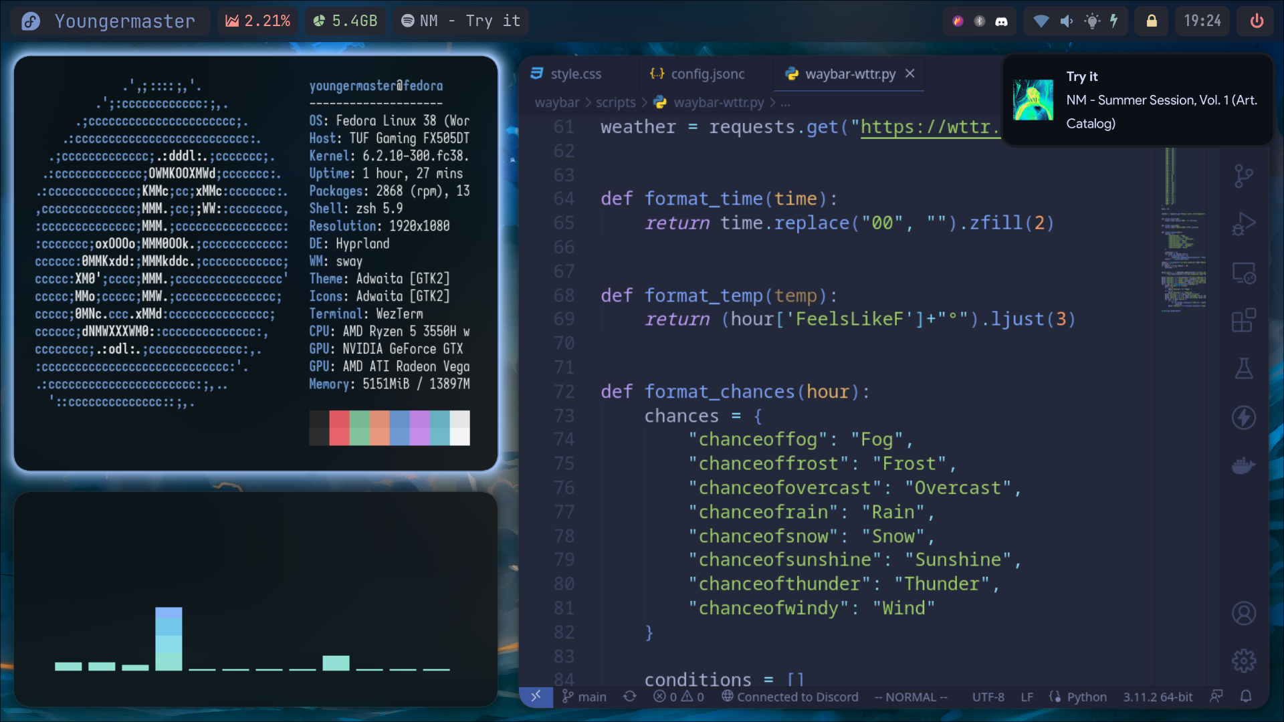Open the Extensions view icon
Screen dimensions: 1284x722
tap(1243, 320)
